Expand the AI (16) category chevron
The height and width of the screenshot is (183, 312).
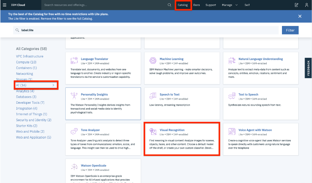point(53,85)
